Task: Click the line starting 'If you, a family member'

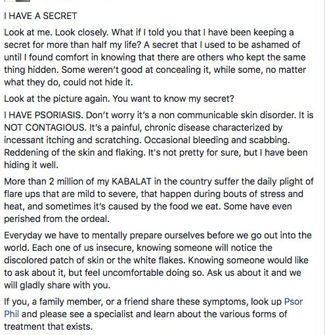Action: [154, 301]
